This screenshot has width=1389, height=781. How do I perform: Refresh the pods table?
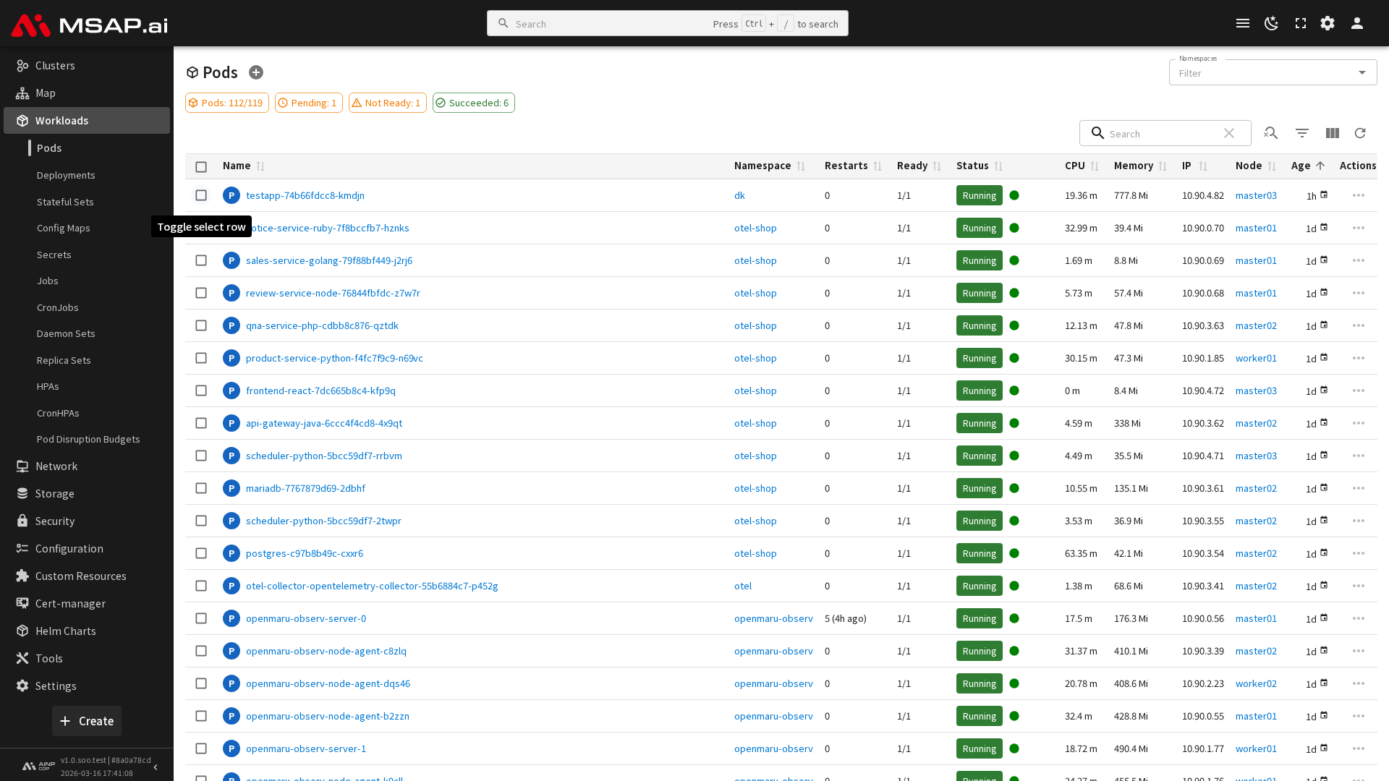coord(1360,133)
